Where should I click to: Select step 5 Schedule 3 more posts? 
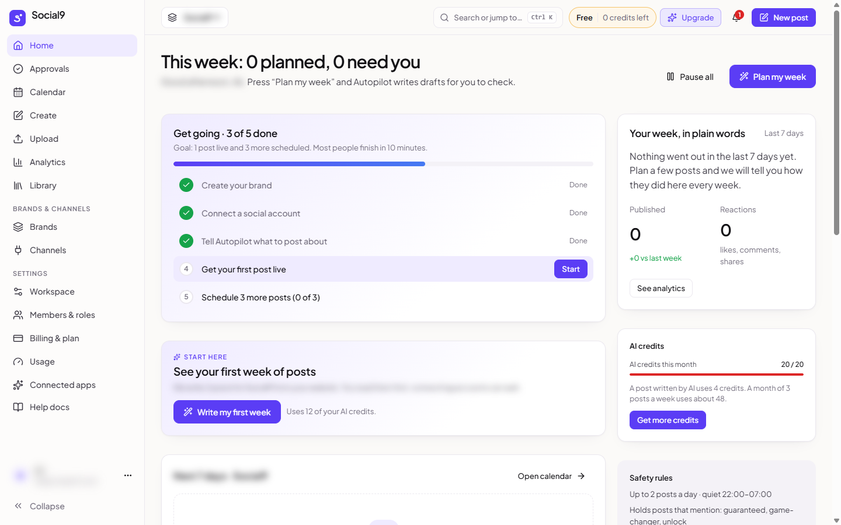pyautogui.click(x=383, y=297)
